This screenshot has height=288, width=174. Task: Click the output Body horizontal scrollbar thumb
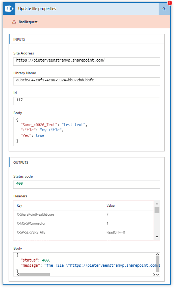(x=35, y=275)
